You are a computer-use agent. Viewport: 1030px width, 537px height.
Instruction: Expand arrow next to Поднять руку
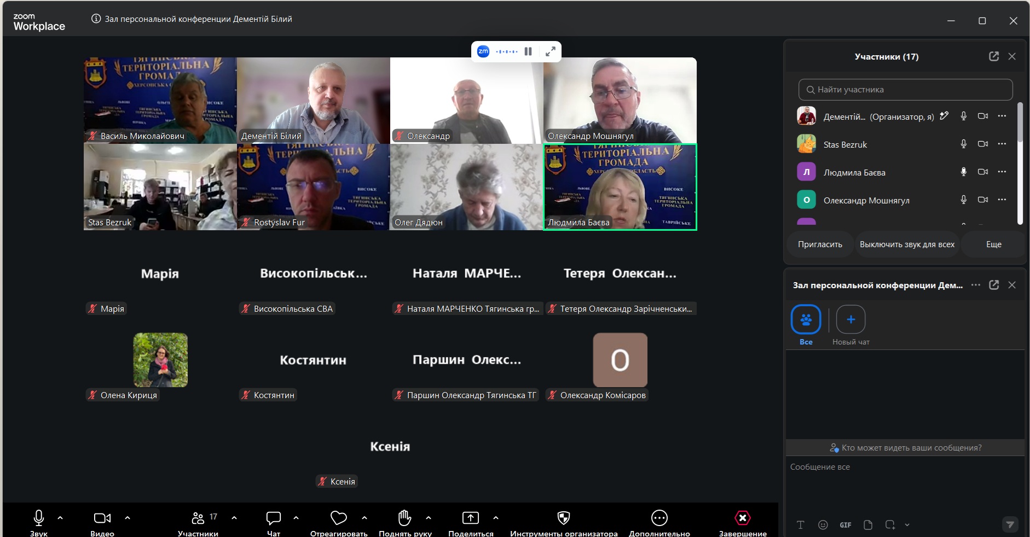(429, 517)
